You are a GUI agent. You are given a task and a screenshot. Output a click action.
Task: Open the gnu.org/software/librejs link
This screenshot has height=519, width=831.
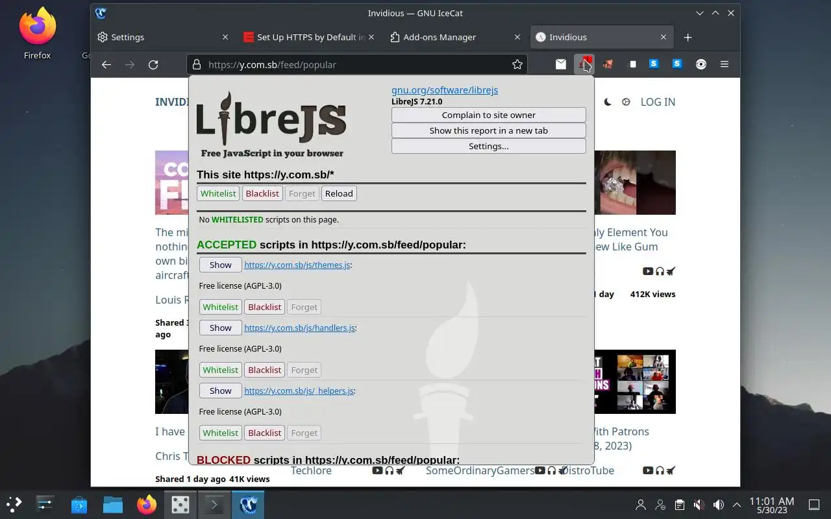click(x=445, y=90)
